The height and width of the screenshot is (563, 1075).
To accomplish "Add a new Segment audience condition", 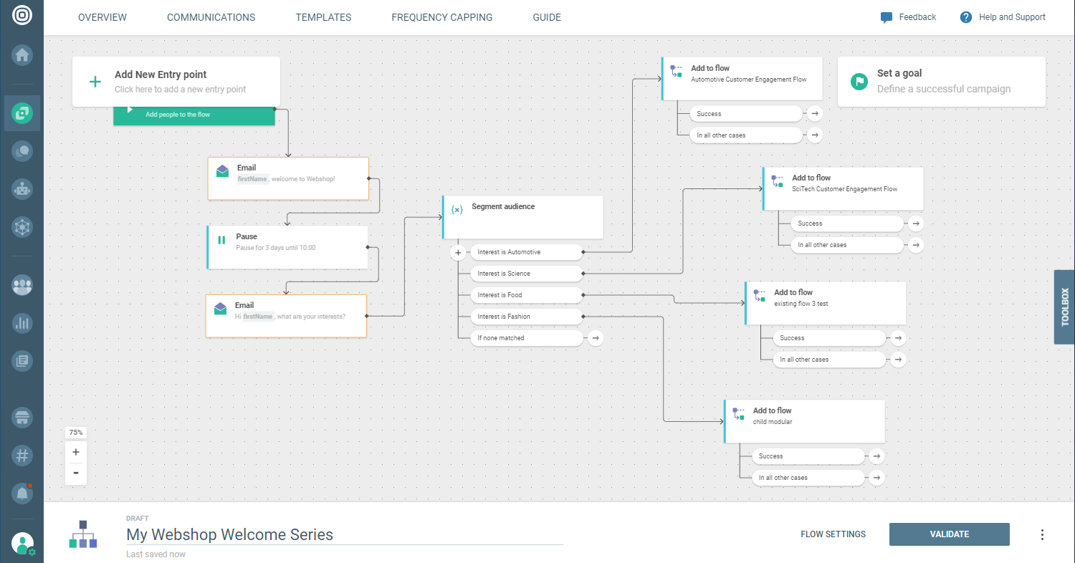I will [458, 252].
